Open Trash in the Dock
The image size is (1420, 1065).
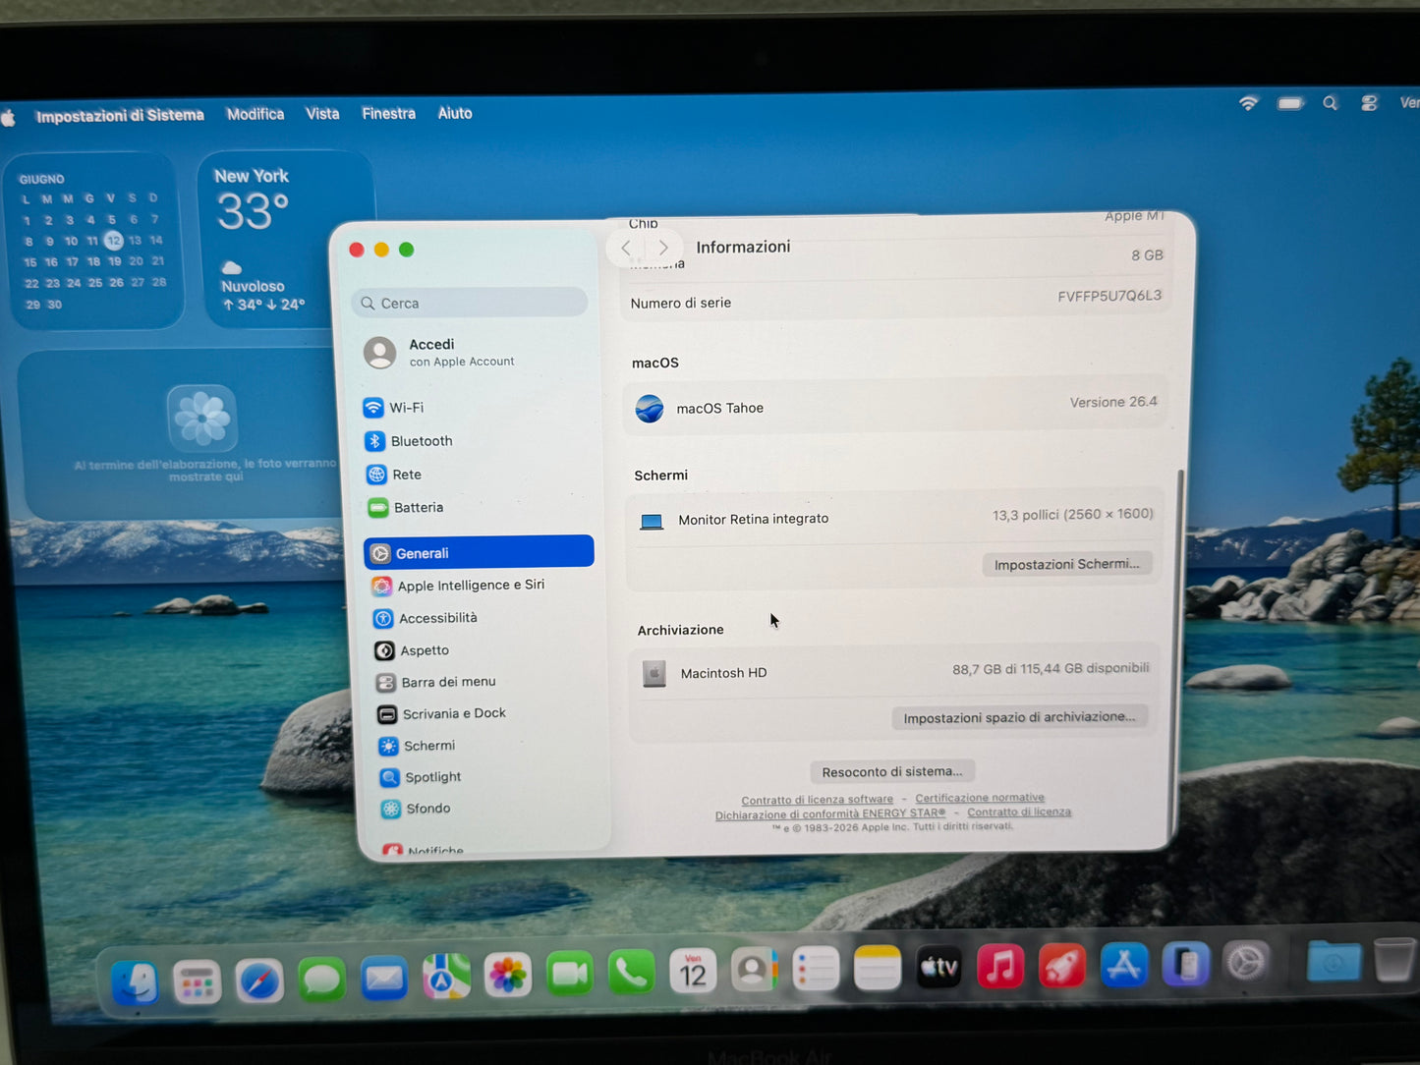pyautogui.click(x=1393, y=960)
